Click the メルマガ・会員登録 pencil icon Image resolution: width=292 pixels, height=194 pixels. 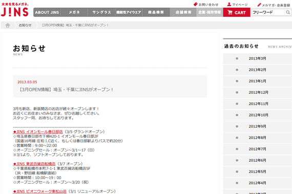click(x=259, y=5)
